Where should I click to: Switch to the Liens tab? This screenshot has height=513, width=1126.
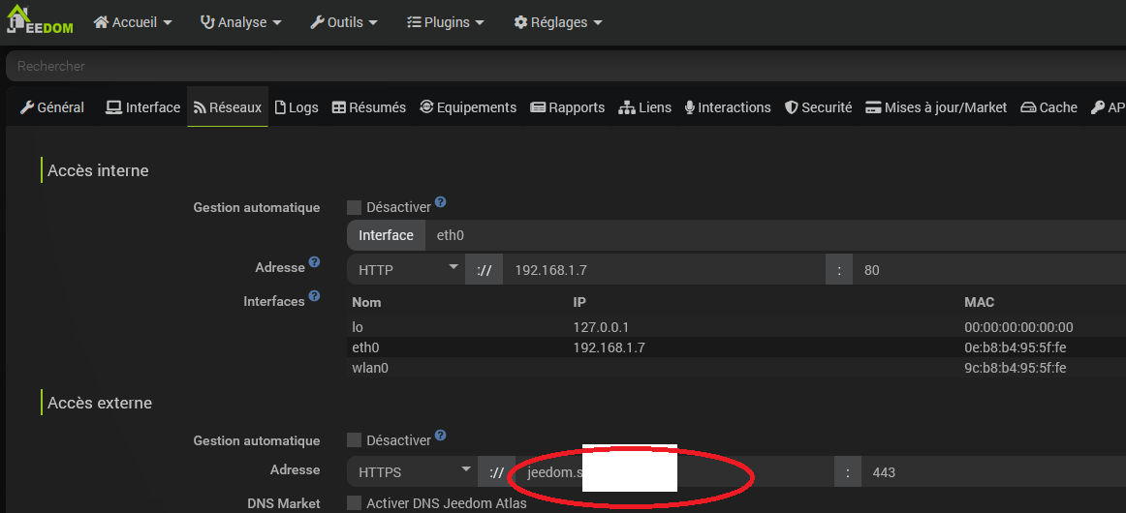point(644,107)
